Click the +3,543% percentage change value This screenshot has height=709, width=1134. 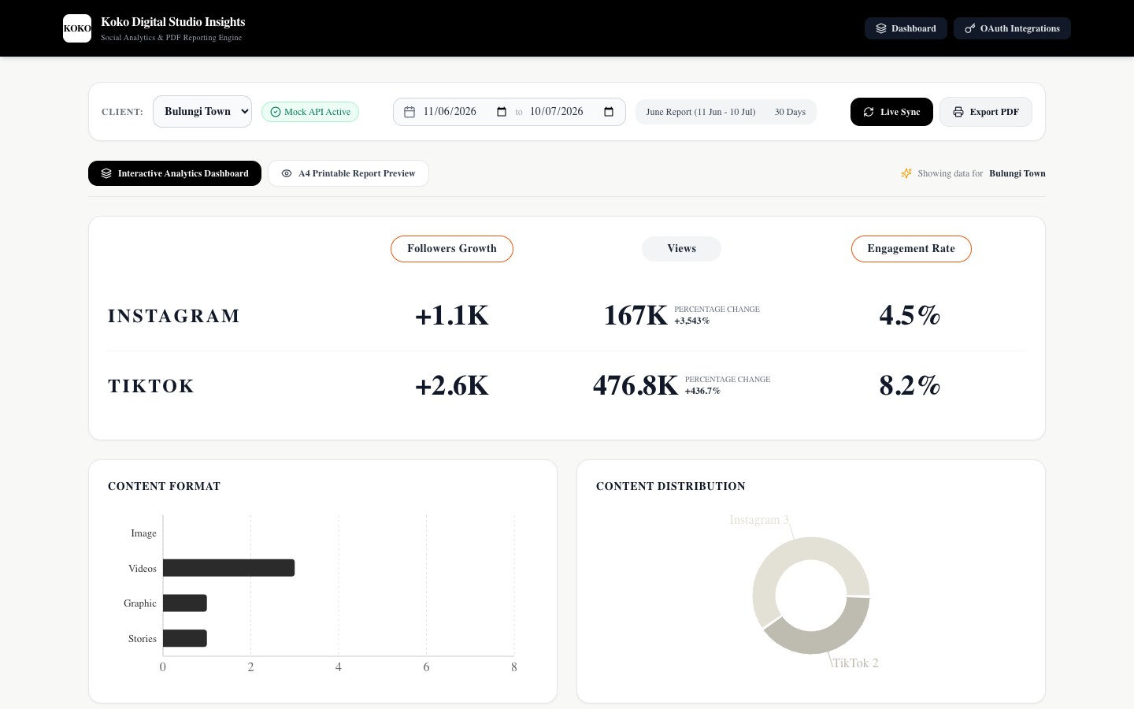click(x=692, y=321)
